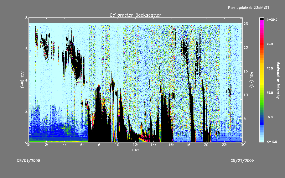285x178 pixels.
Task: Click the '10' kft tick on the right axis
Action: point(245,95)
